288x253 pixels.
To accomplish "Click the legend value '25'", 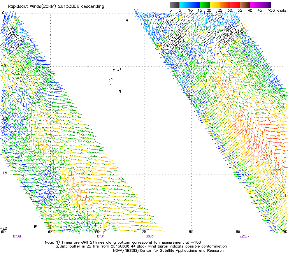I will pos(220,11).
